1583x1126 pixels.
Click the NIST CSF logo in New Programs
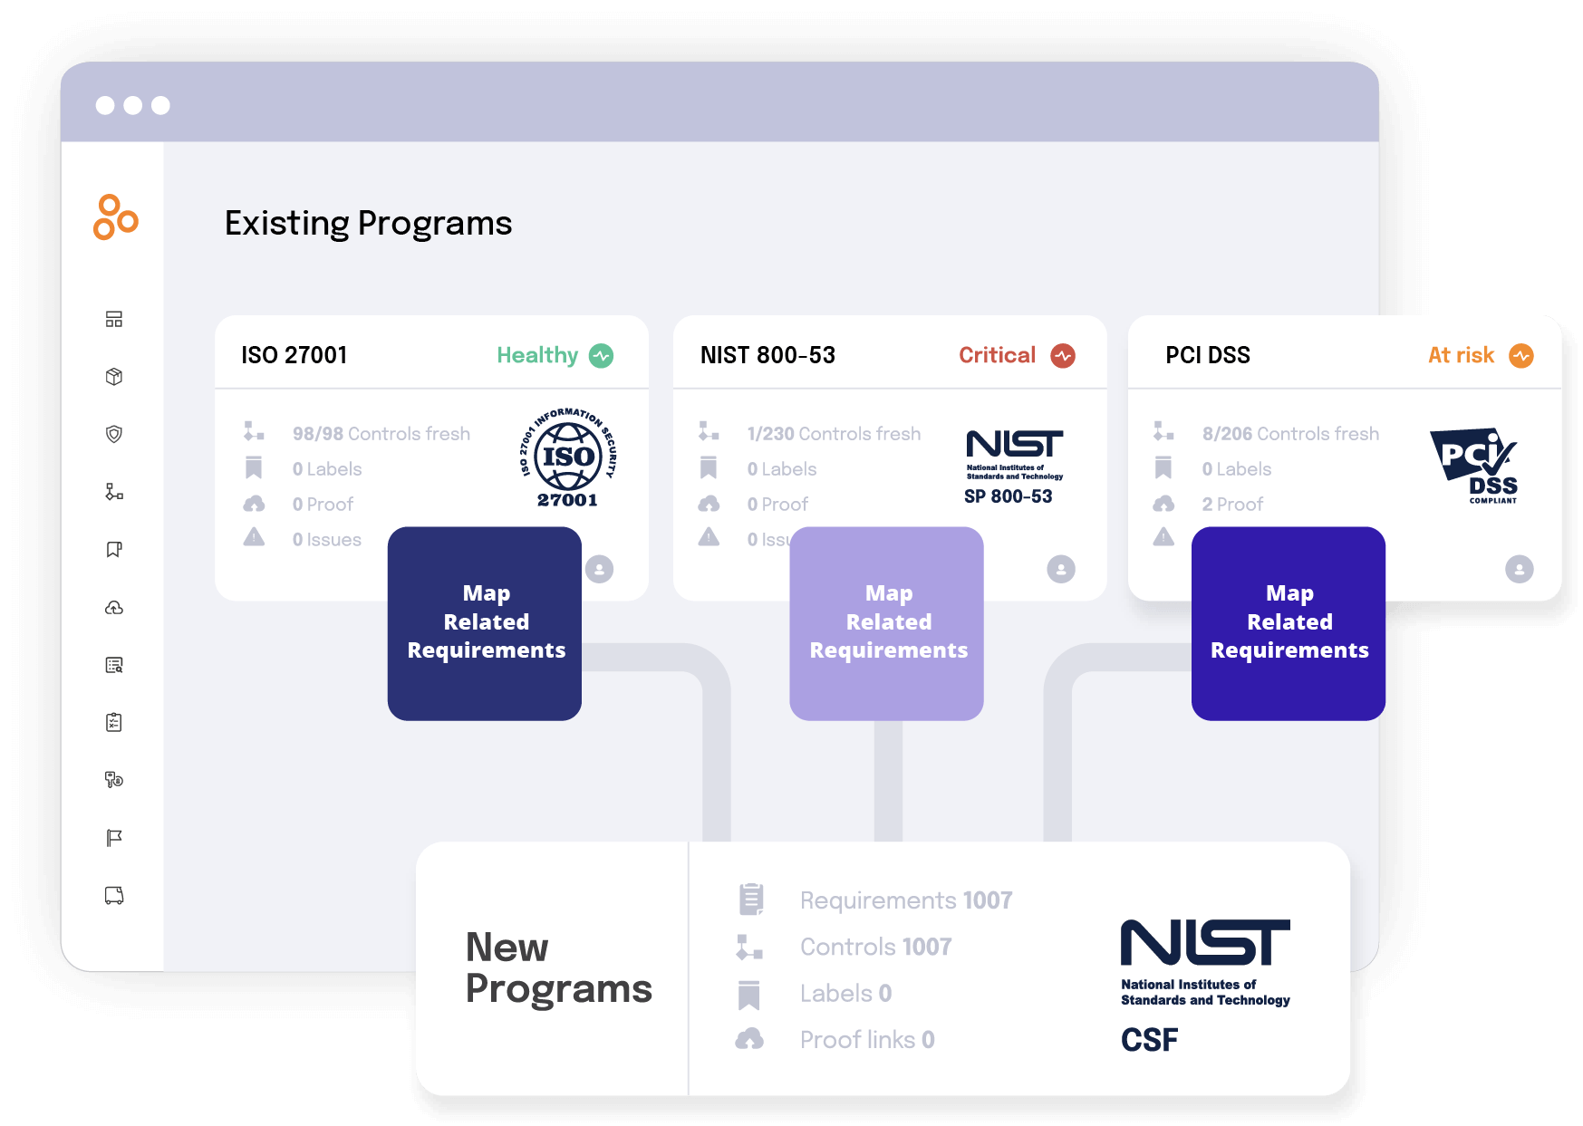point(1205,986)
